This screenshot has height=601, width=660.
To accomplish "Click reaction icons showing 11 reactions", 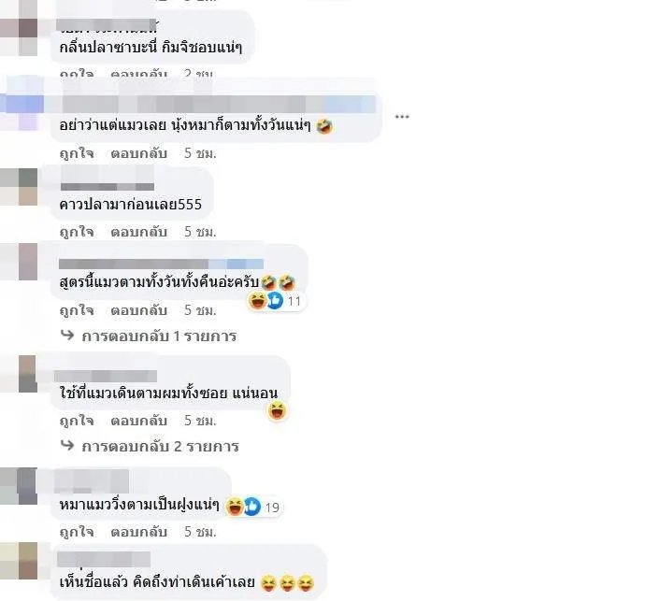I will (x=275, y=301).
